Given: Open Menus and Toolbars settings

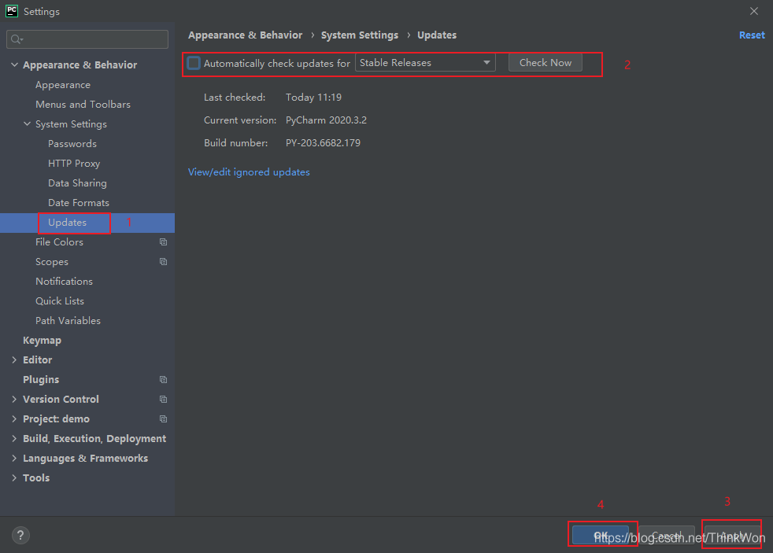Looking at the screenshot, I should 83,105.
